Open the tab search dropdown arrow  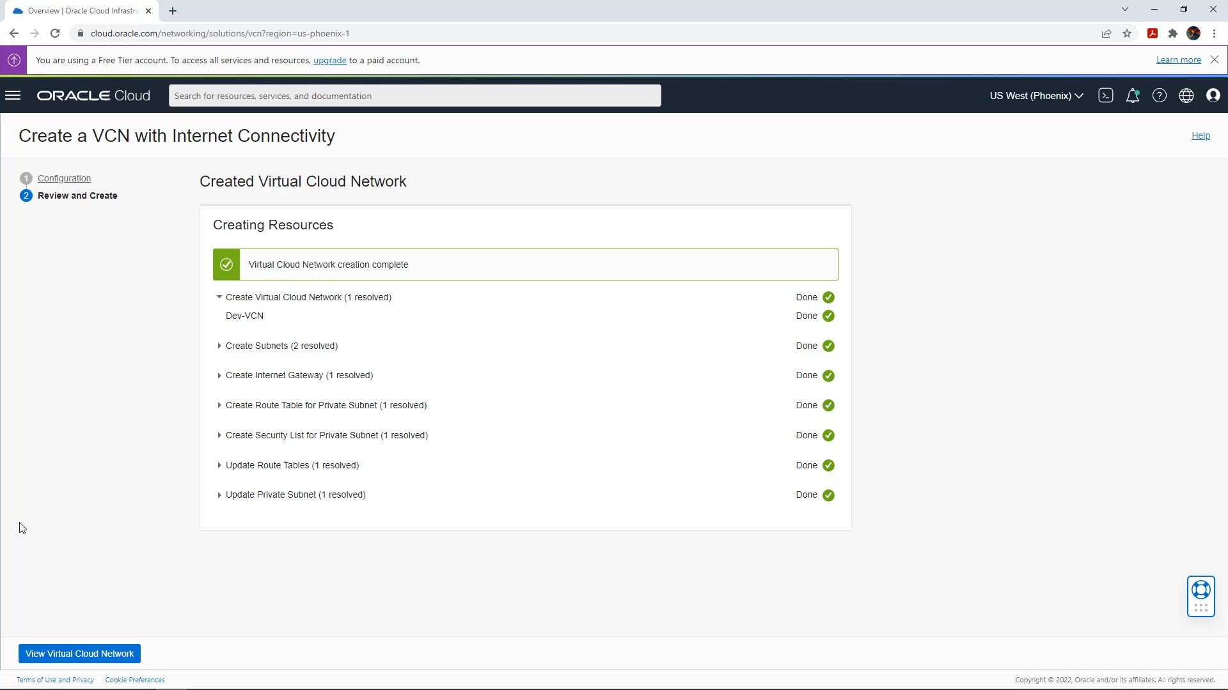point(1125,9)
